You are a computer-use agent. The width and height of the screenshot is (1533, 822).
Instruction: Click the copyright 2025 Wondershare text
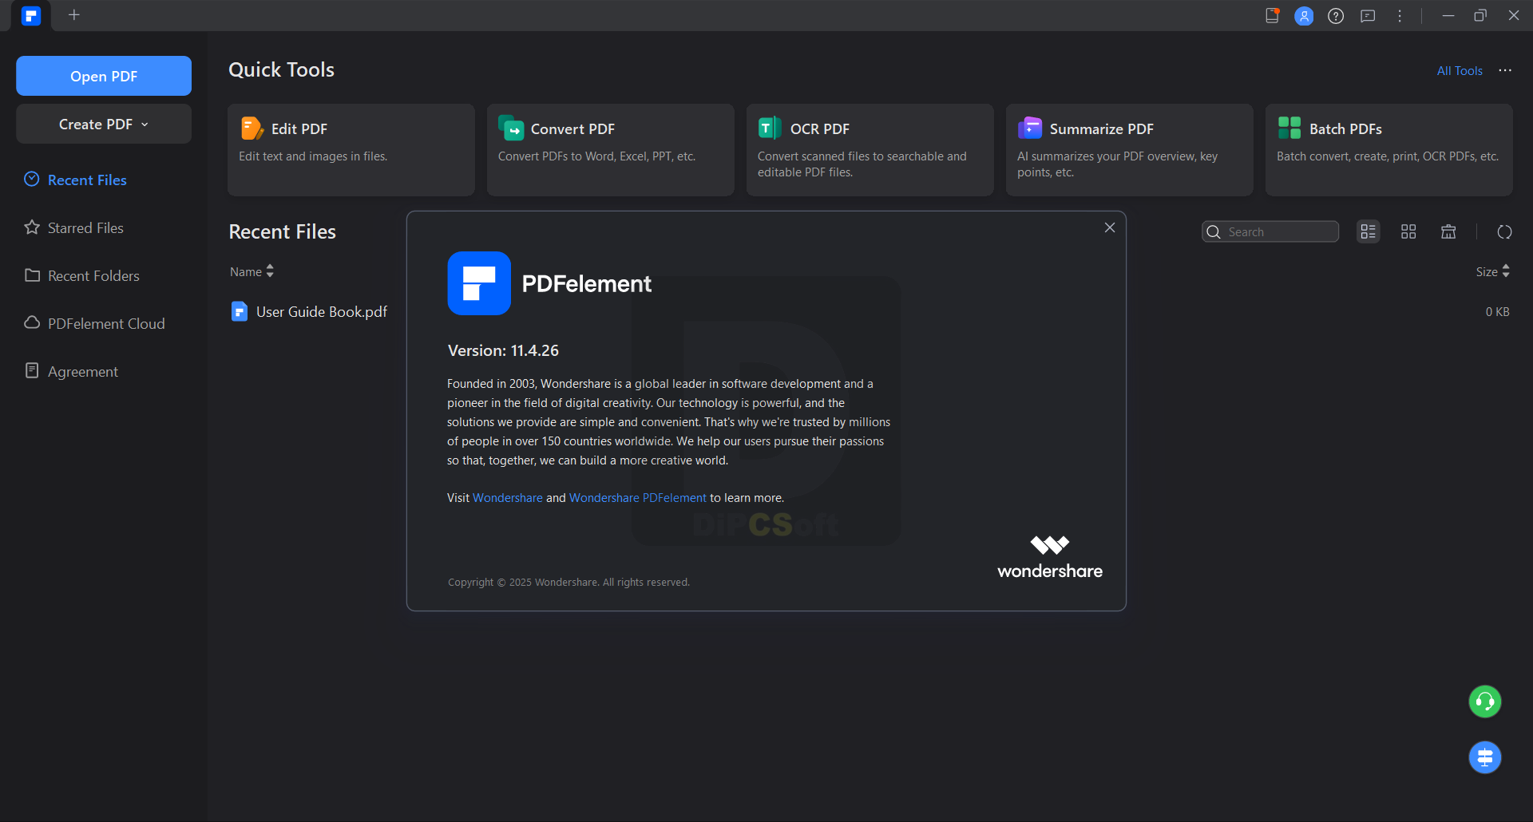(x=568, y=582)
